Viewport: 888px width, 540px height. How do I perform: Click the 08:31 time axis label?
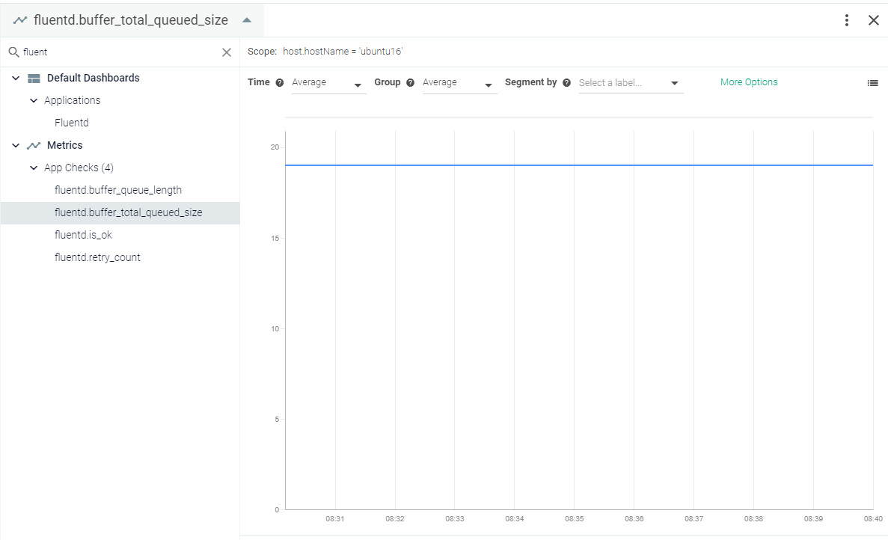coord(334,518)
